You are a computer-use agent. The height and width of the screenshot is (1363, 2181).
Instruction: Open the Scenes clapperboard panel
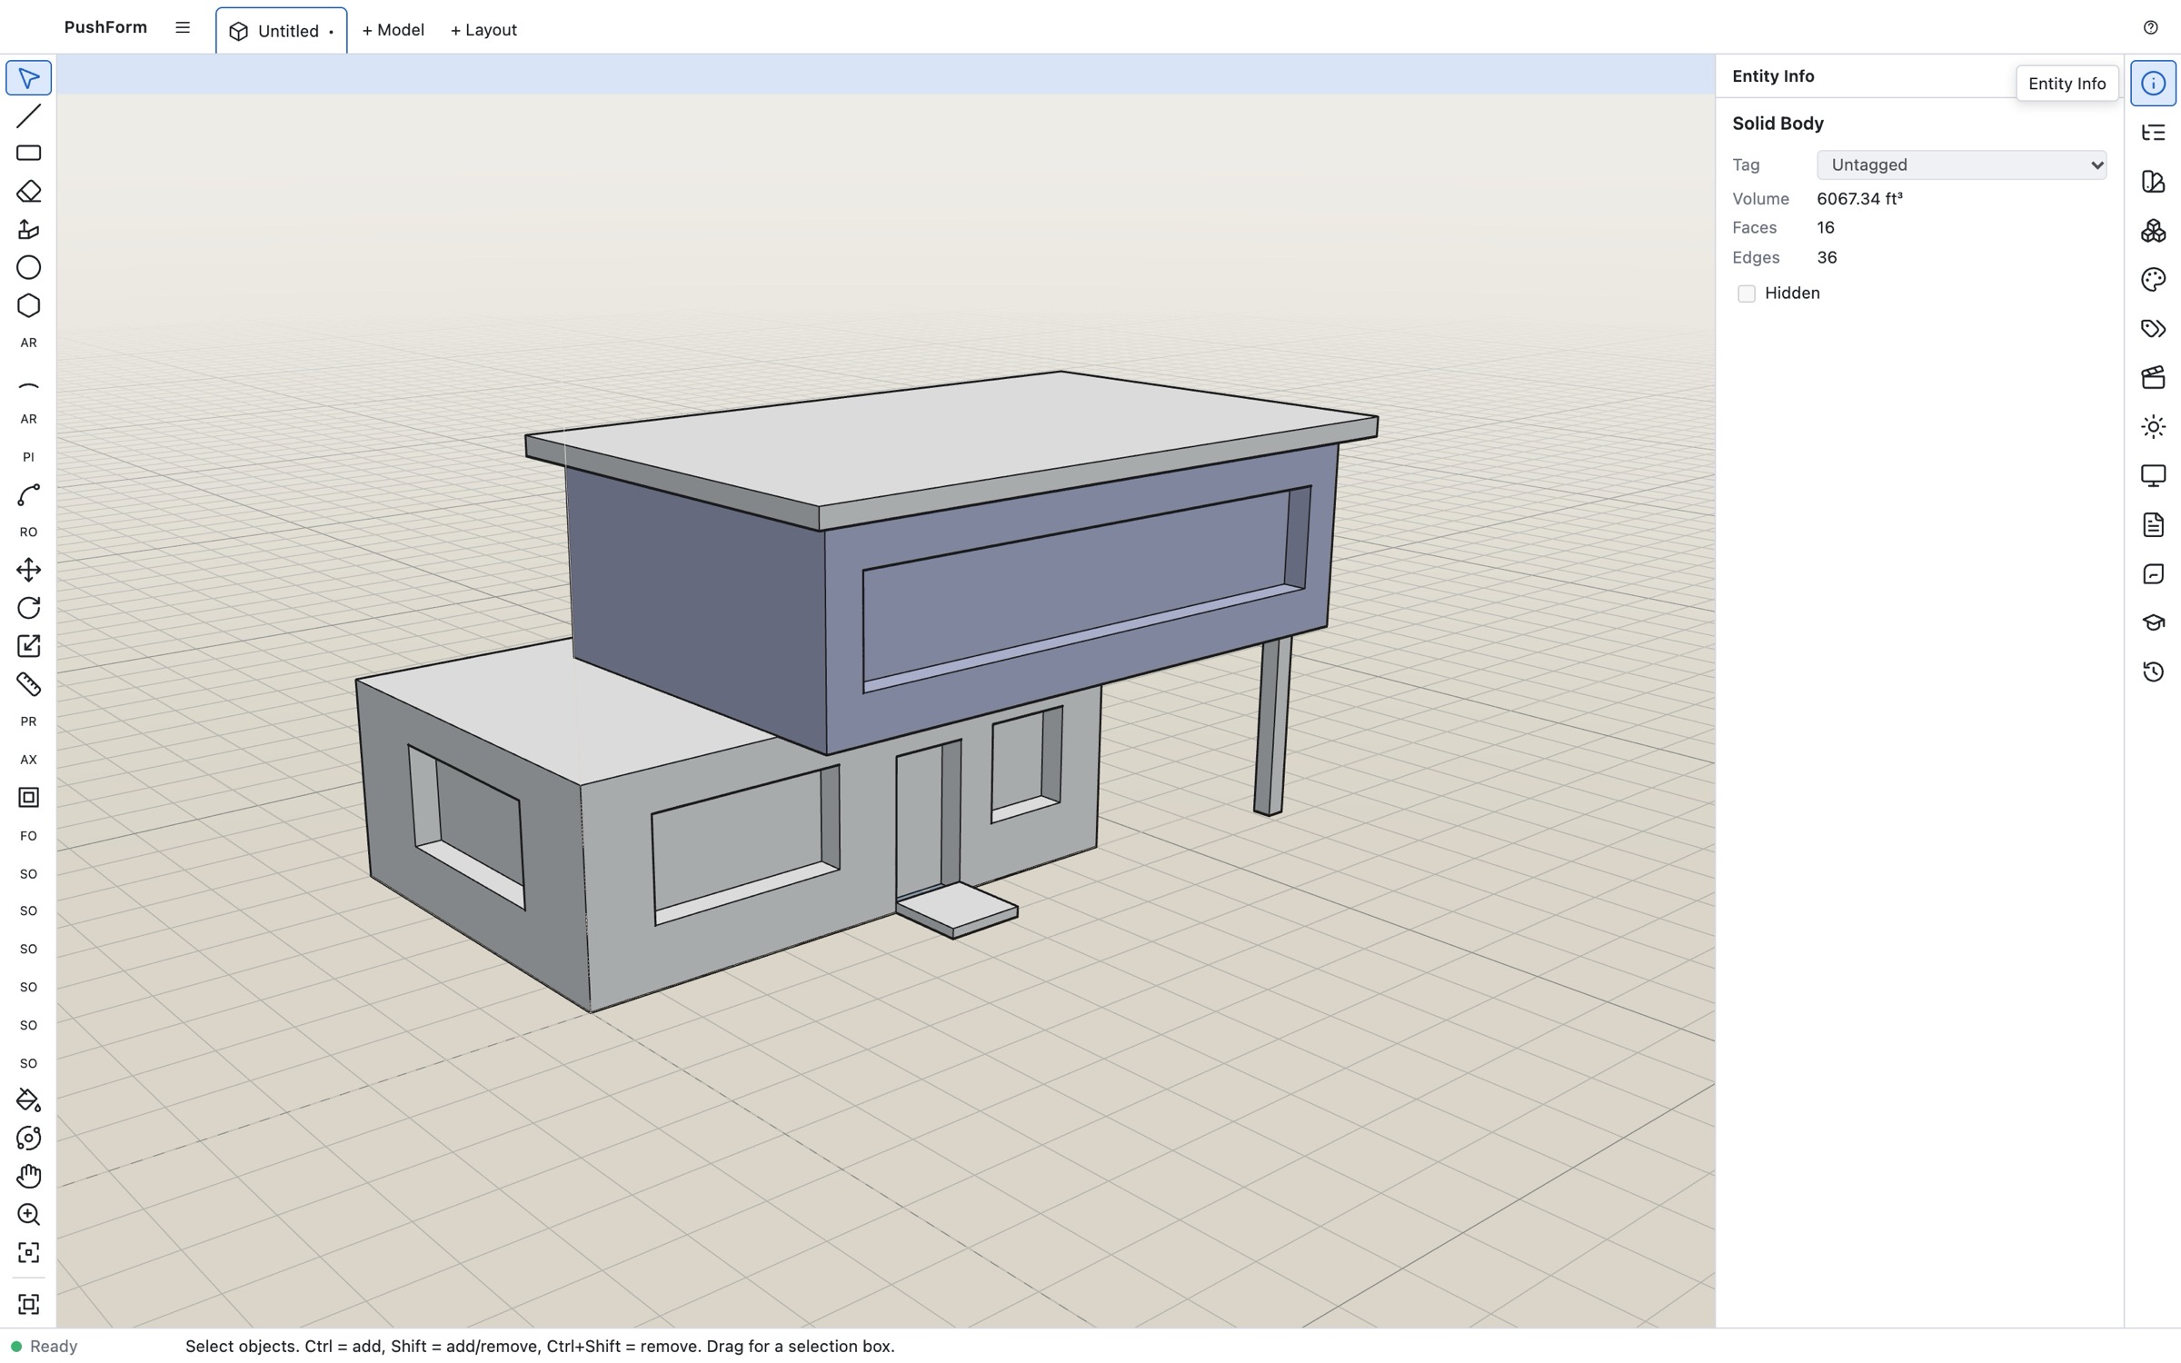[x=2153, y=378]
